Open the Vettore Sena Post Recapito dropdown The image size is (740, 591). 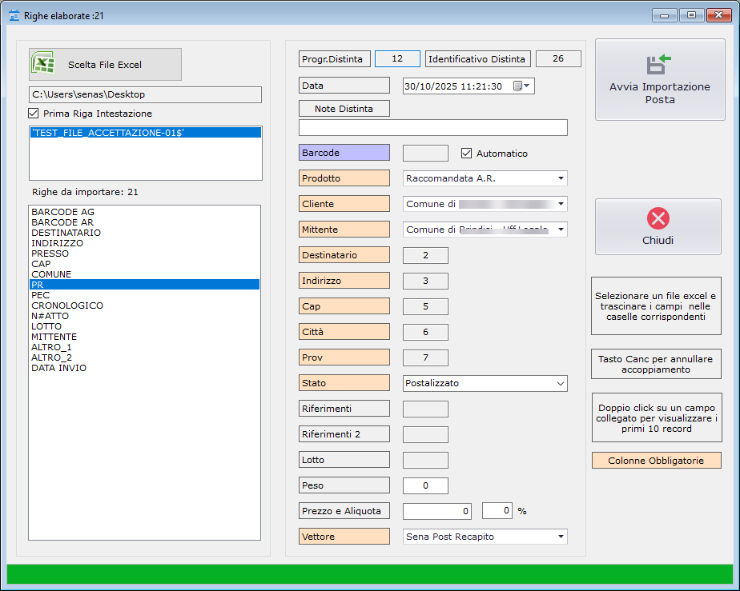(561, 537)
